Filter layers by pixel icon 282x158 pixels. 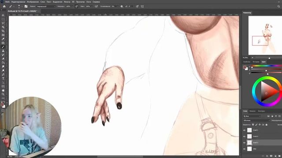(268, 116)
